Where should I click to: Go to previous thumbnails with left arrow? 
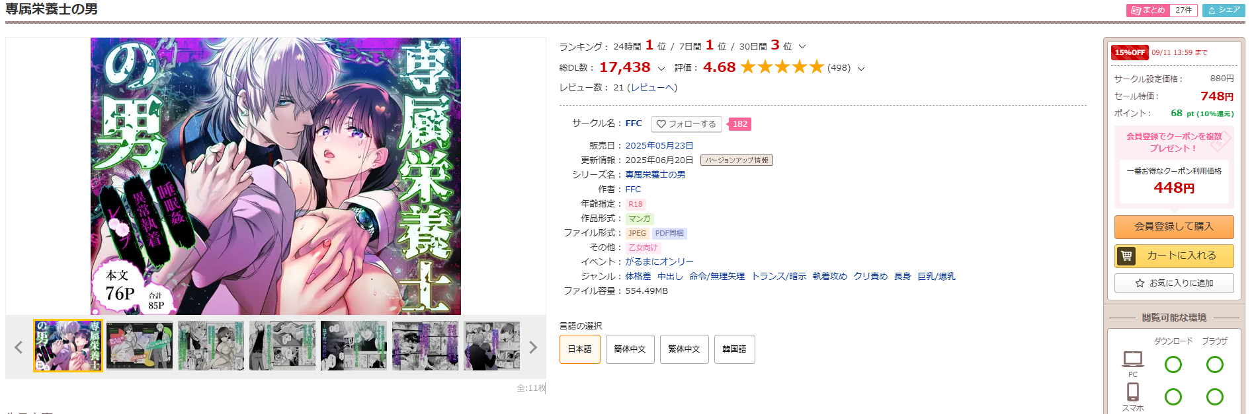[19, 347]
